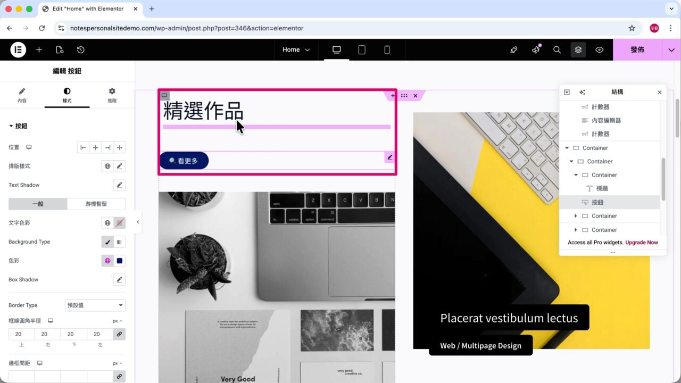Image resolution: width=681 pixels, height=383 pixels.
Task: Click the 上 top border radius field
Action: coord(22,334)
